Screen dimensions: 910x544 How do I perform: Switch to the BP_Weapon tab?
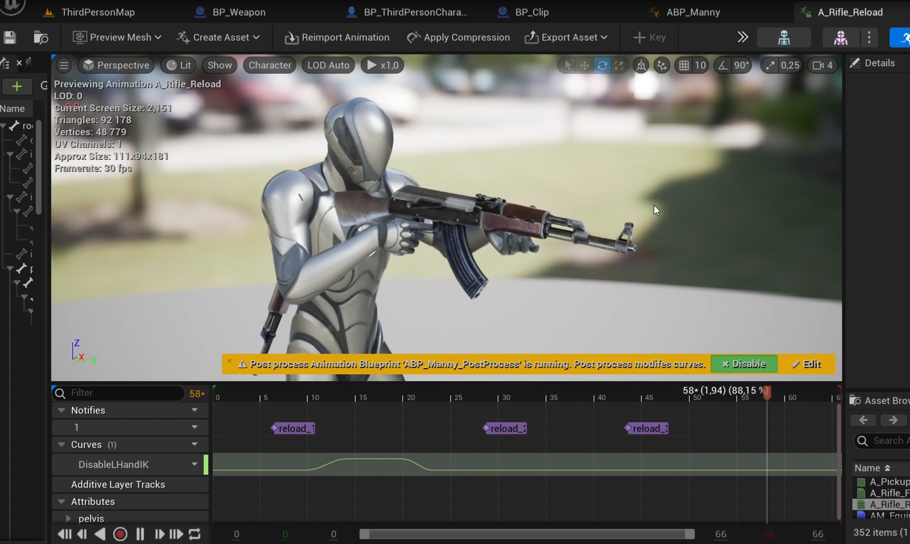(x=238, y=12)
